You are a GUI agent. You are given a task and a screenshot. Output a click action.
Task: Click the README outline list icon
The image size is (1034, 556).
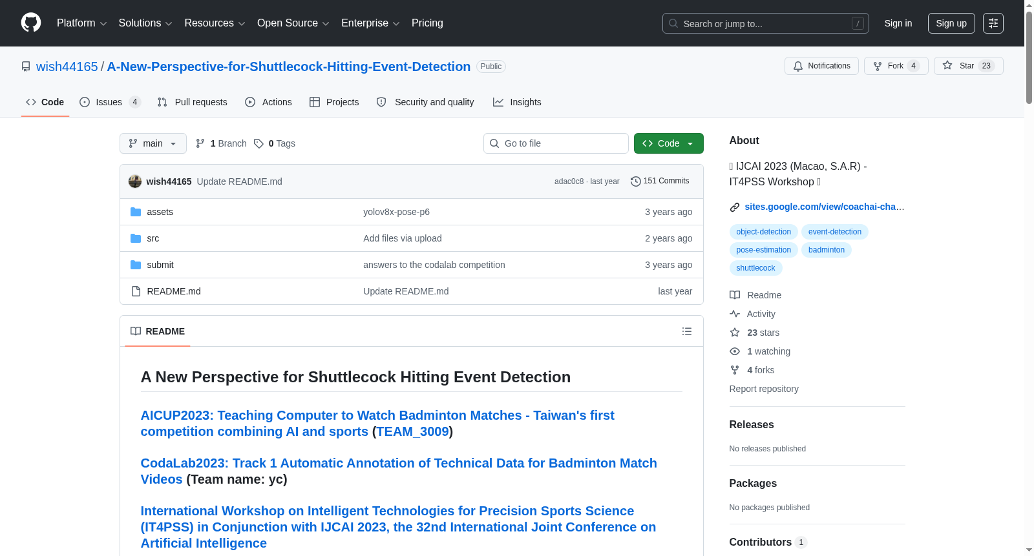687,331
